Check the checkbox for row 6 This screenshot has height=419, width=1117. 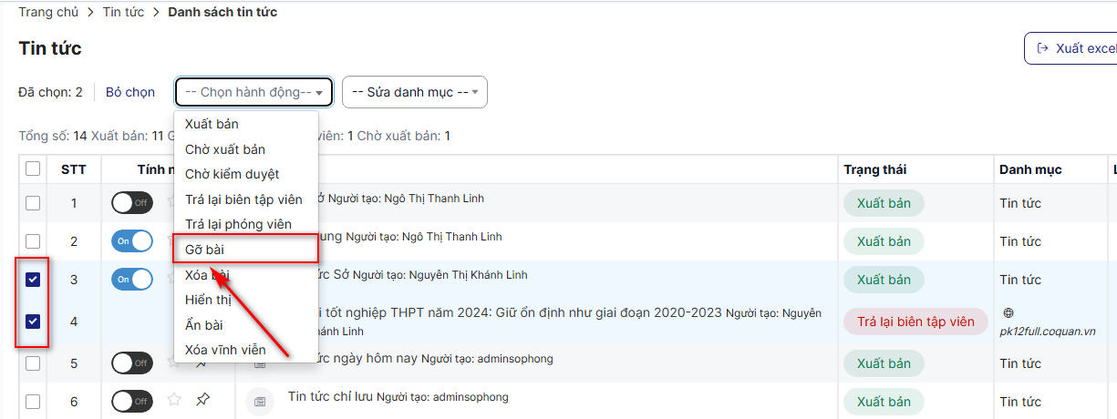pyautogui.click(x=33, y=402)
